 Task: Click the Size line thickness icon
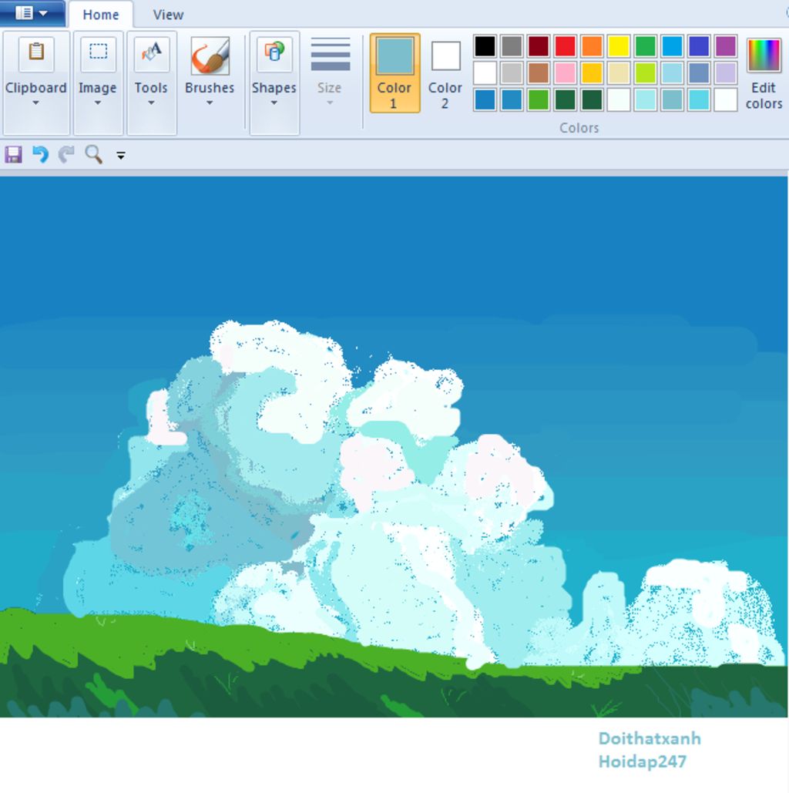click(x=331, y=54)
